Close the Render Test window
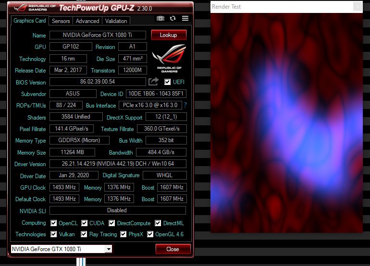 358,7
